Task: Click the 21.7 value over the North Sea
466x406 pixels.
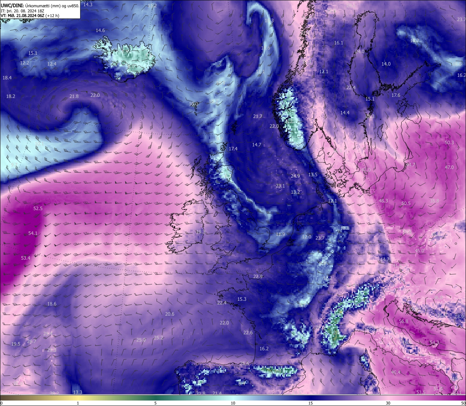Action: coord(257,116)
